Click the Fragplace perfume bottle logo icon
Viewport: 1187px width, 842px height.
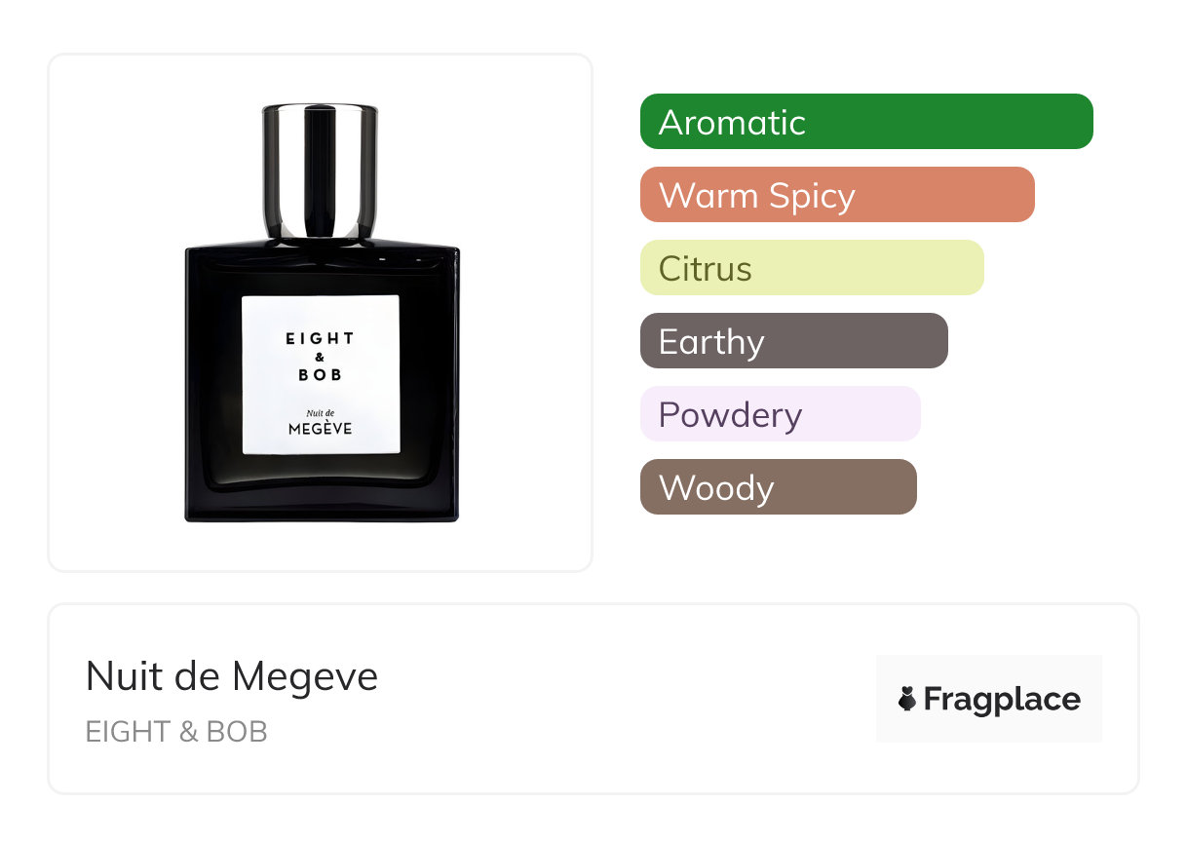tap(907, 699)
